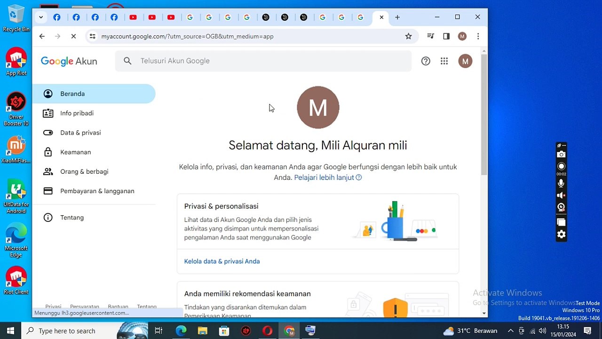Open the account avatar menu in the Google header
The image size is (602, 339).
tap(465, 61)
